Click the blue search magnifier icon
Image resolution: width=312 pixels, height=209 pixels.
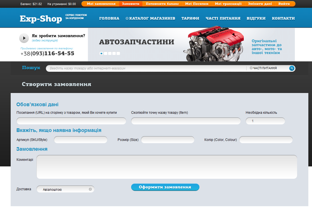(292, 68)
